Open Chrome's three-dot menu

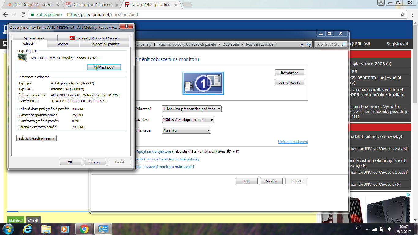pyautogui.click(x=412, y=14)
